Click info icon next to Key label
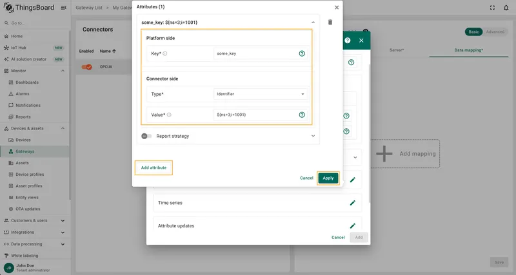 165,53
